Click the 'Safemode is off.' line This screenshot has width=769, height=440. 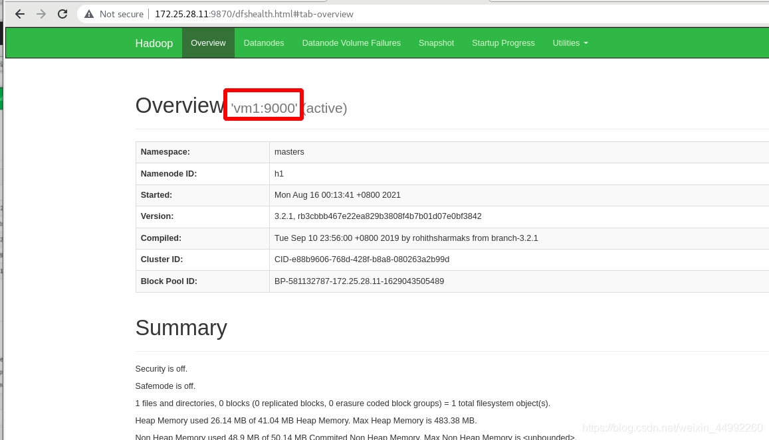165,386
